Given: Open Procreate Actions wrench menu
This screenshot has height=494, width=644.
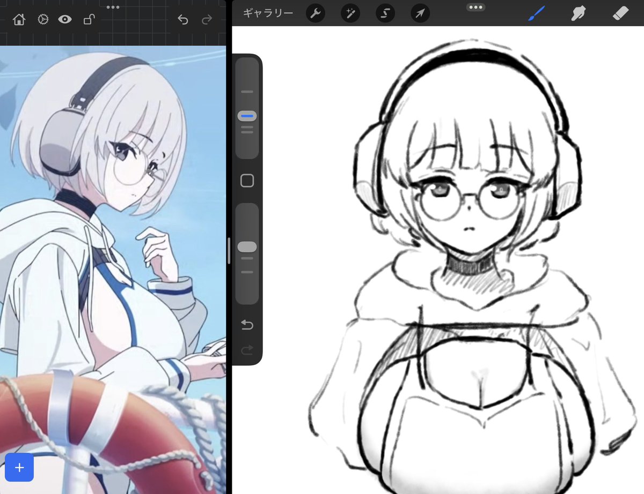Looking at the screenshot, I should coord(316,13).
